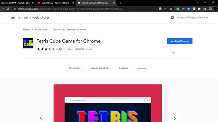
Task: Click the star rating of the extension
Action: [x=46, y=49]
